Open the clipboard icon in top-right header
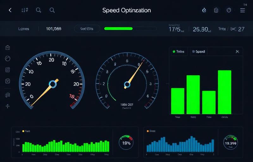 pos(216,10)
